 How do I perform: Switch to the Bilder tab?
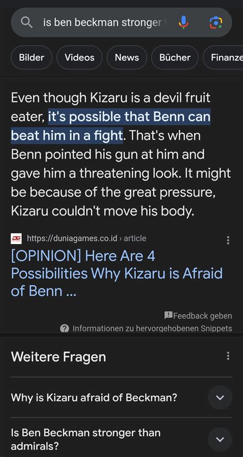[31, 57]
